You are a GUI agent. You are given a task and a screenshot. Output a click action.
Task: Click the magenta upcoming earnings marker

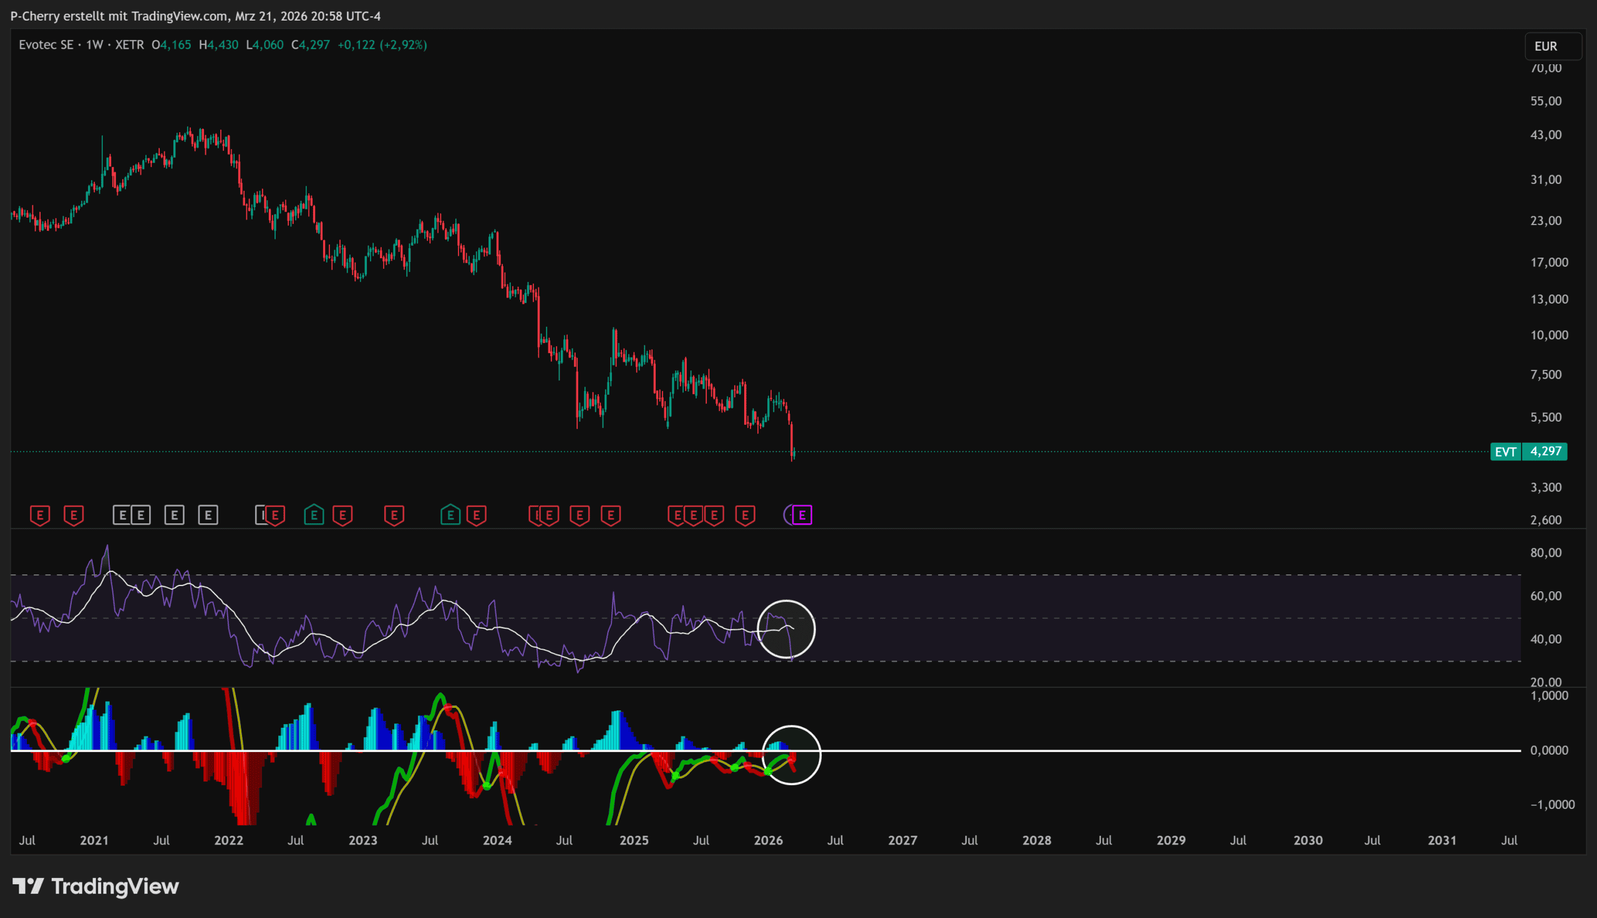click(x=802, y=515)
